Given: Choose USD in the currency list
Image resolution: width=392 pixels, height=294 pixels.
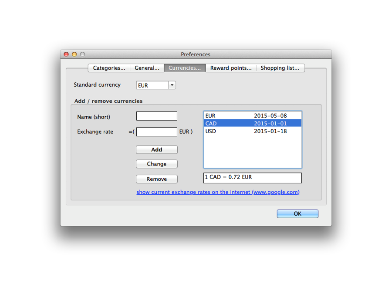Looking at the screenshot, I should tap(252, 131).
